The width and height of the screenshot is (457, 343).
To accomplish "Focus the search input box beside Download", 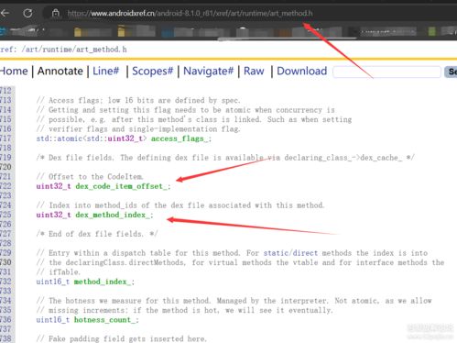I will [x=386, y=72].
